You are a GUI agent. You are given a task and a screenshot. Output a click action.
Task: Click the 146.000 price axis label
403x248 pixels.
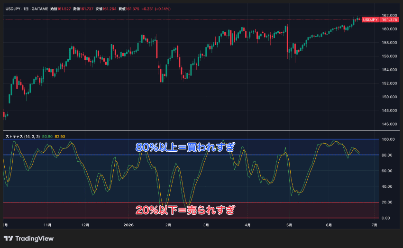pyautogui.click(x=389, y=124)
